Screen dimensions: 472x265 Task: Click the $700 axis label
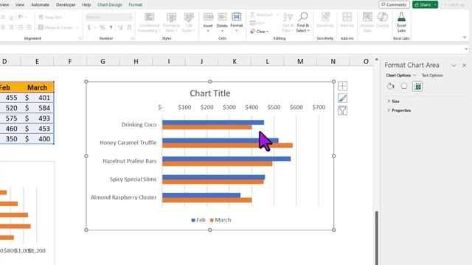tap(319, 107)
